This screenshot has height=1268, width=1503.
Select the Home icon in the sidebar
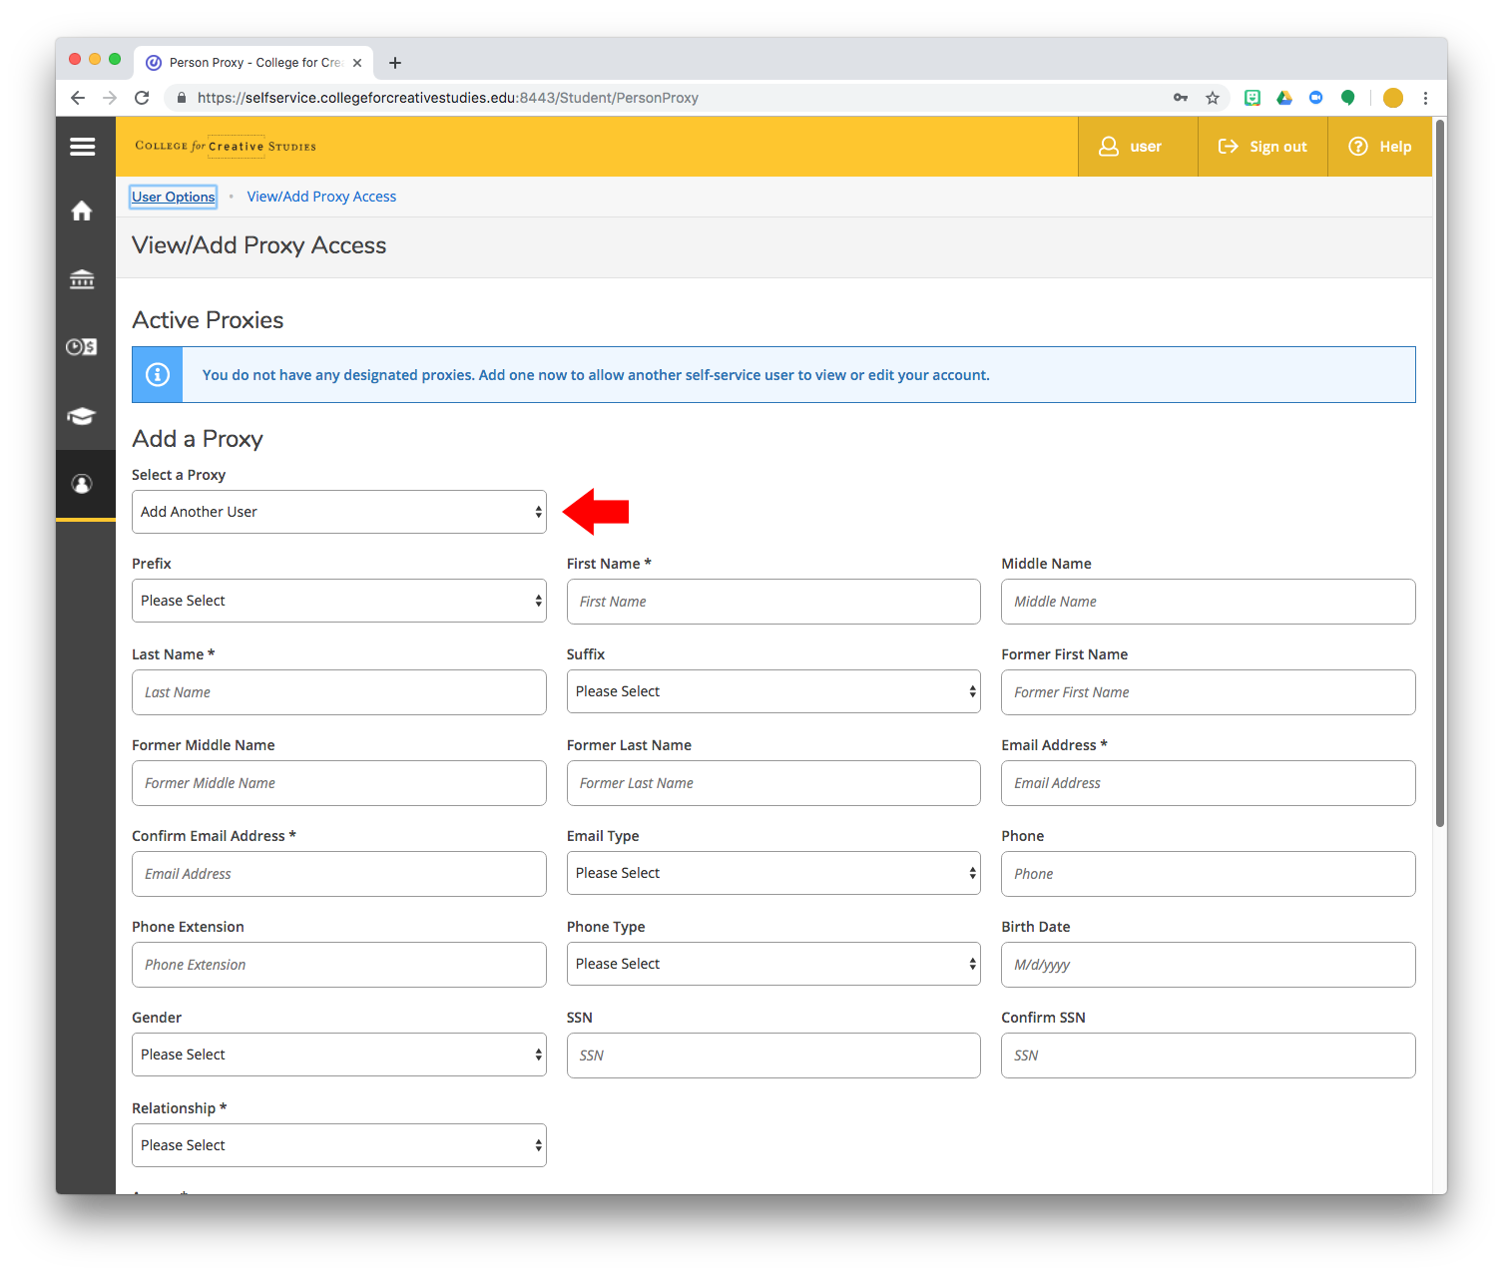82,211
